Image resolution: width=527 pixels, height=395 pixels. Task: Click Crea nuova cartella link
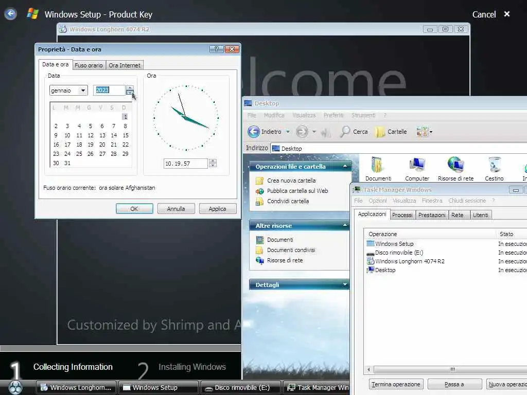coord(291,181)
